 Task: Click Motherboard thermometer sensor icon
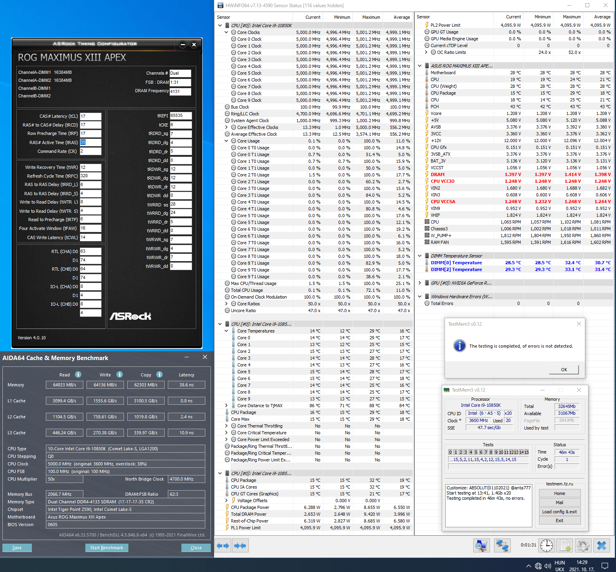(x=427, y=73)
